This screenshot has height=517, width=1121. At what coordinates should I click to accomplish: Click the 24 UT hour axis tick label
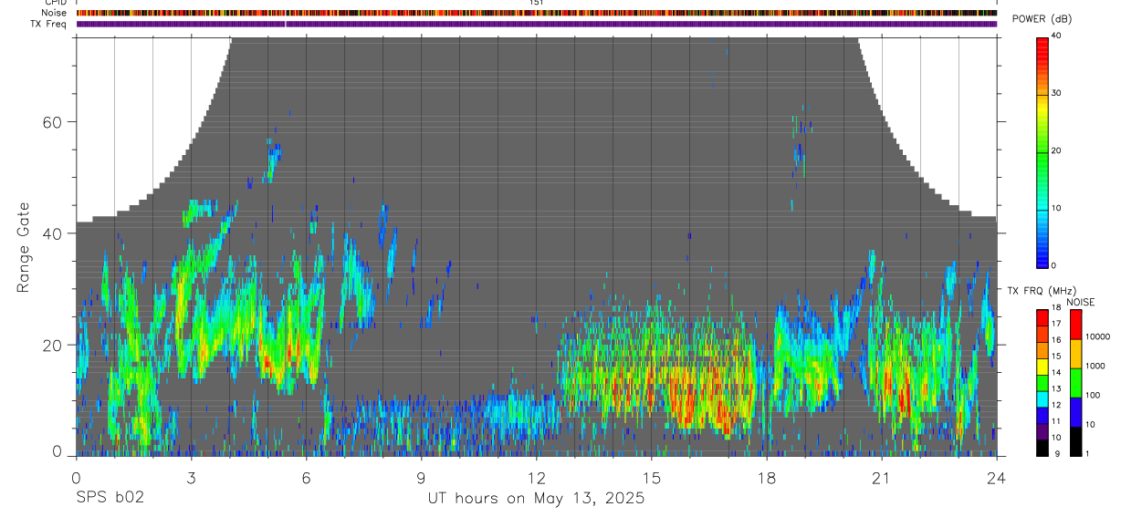click(996, 478)
